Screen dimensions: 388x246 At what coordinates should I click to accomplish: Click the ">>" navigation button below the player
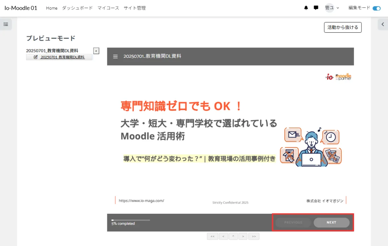pos(254,236)
